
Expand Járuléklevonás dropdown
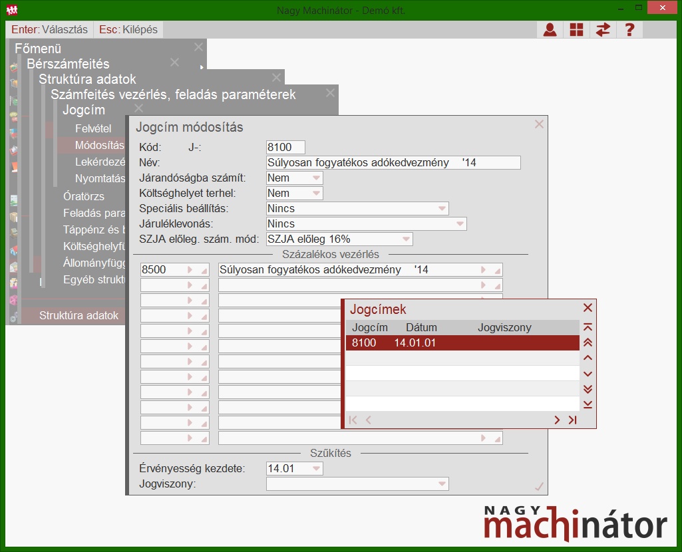coord(460,224)
